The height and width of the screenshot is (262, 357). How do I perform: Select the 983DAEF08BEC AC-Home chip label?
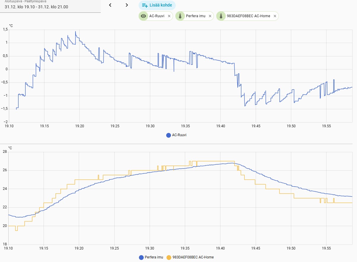248,16
